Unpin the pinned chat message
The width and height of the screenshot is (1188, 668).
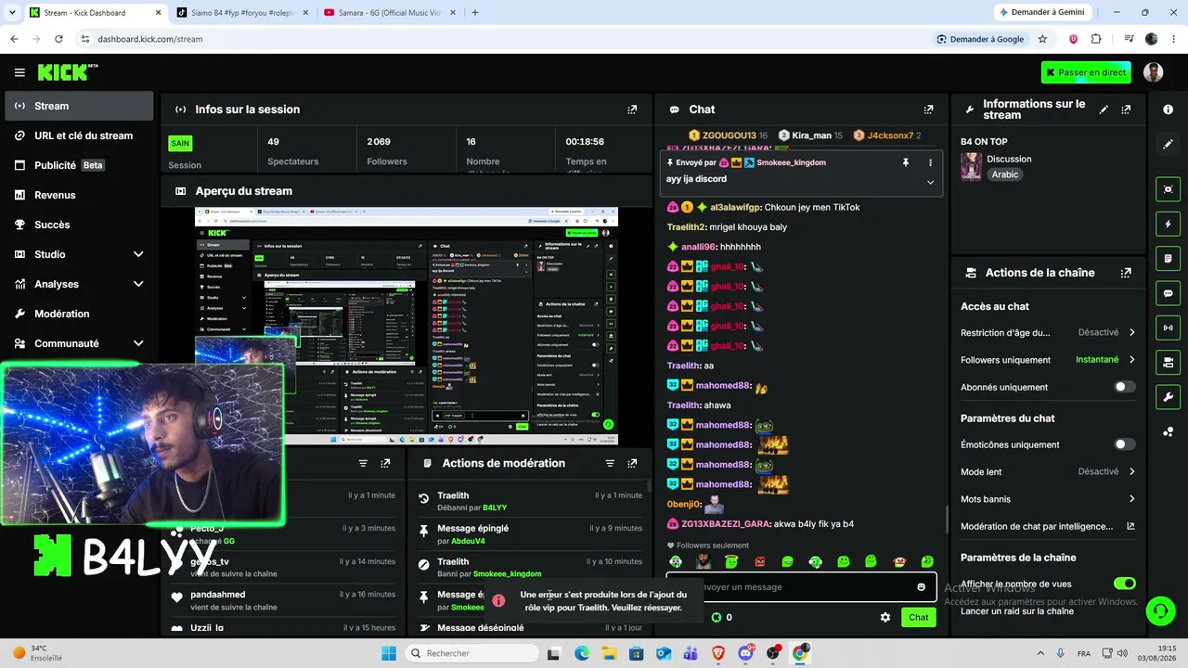[906, 162]
